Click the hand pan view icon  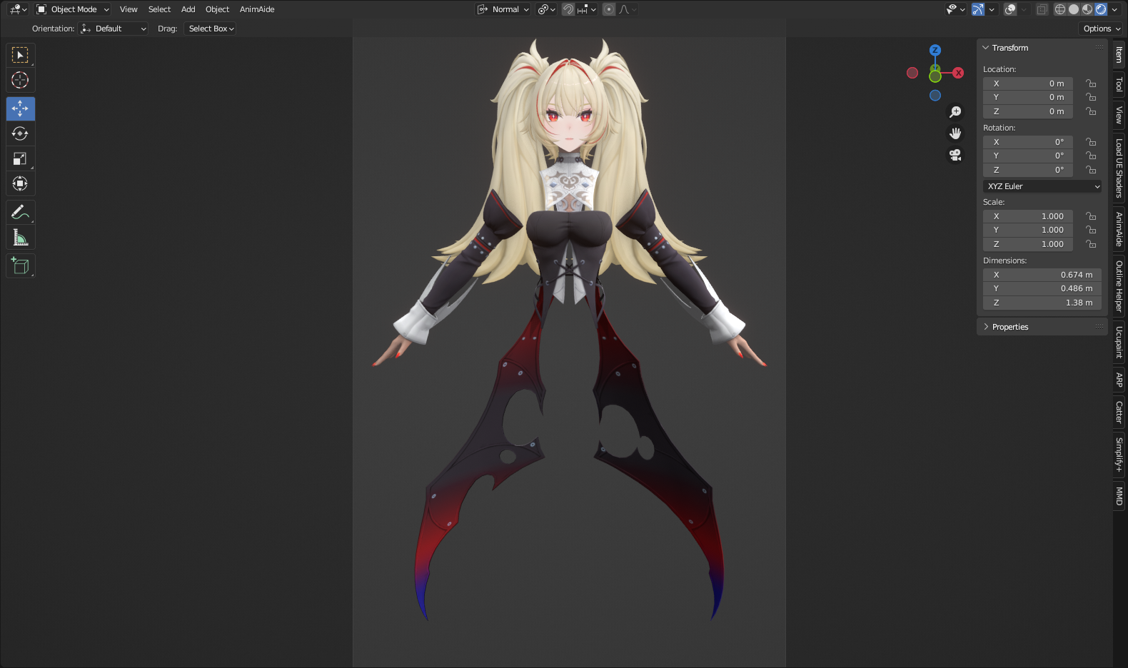click(955, 133)
